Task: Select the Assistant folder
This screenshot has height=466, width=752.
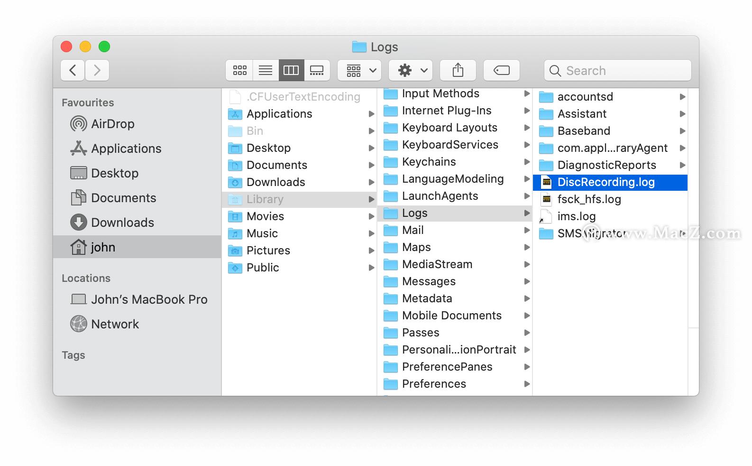Action: click(x=610, y=114)
